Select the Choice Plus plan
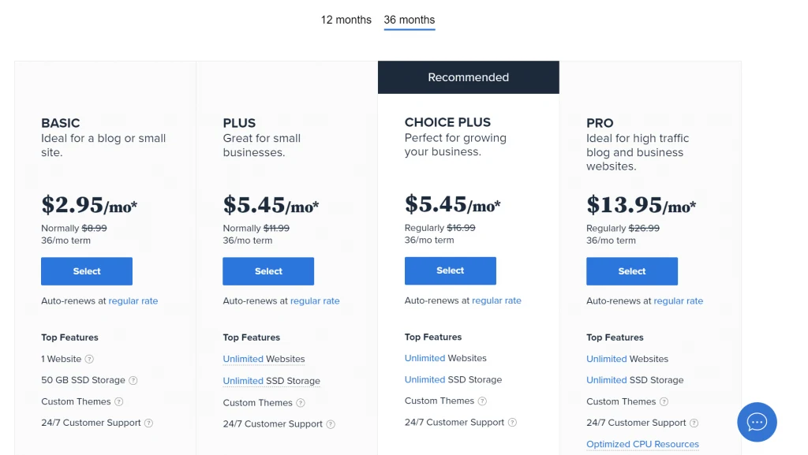808x455 pixels. point(450,270)
